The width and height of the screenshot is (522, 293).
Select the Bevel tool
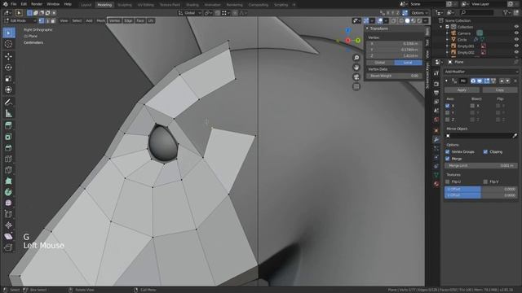[x=9, y=148]
